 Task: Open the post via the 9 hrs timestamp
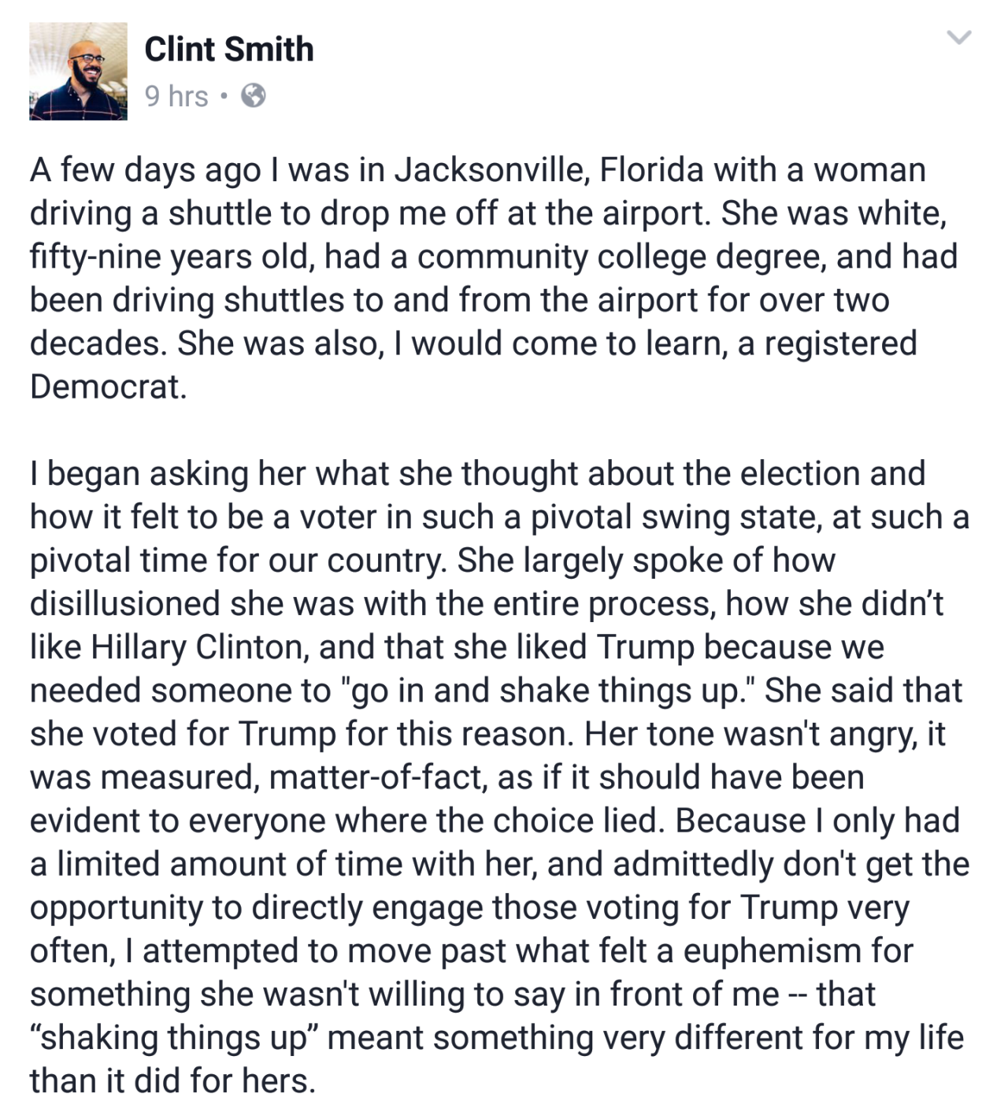(x=176, y=96)
